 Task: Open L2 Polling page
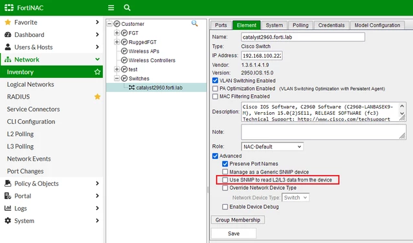tap(20, 134)
